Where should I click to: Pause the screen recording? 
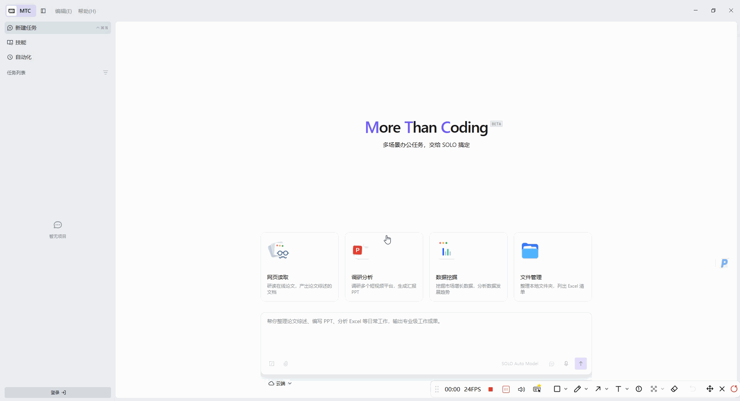[506, 389]
